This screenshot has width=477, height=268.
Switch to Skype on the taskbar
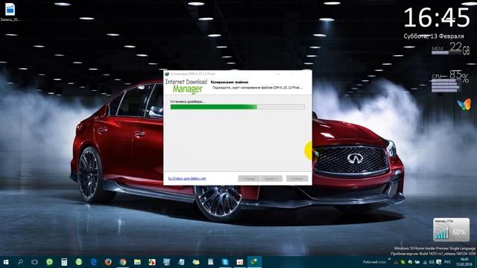click(x=225, y=262)
